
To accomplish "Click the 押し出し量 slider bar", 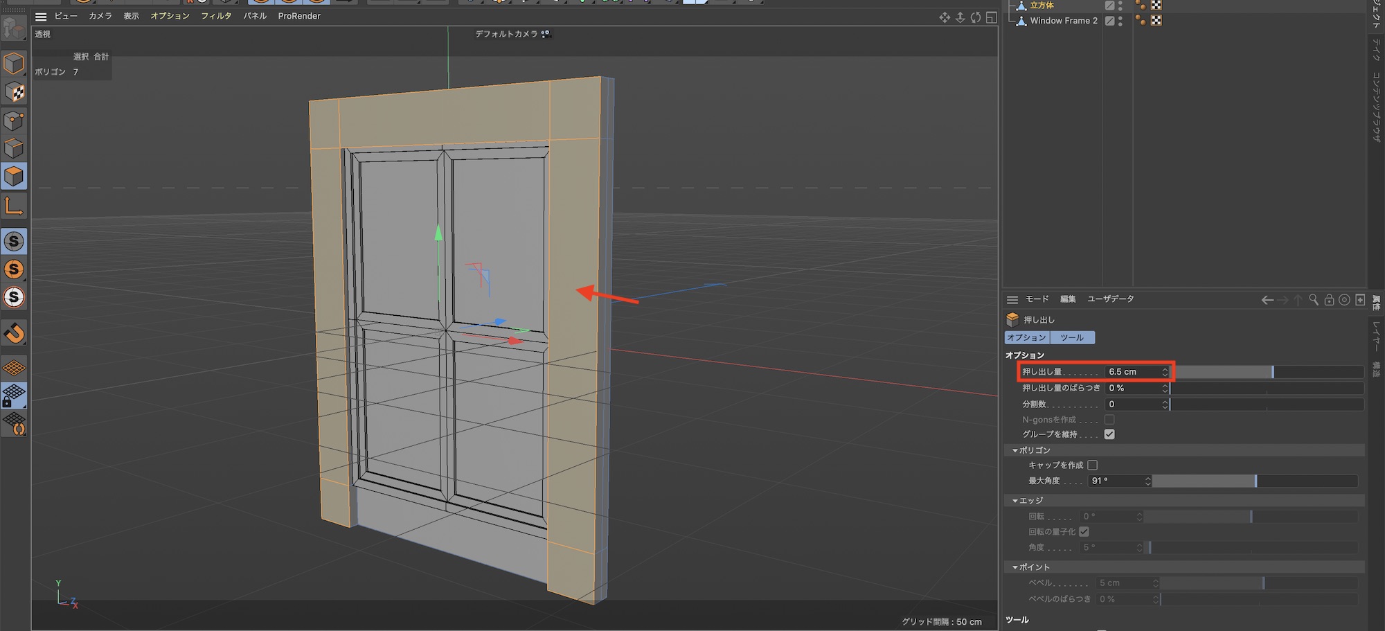I will [1267, 372].
